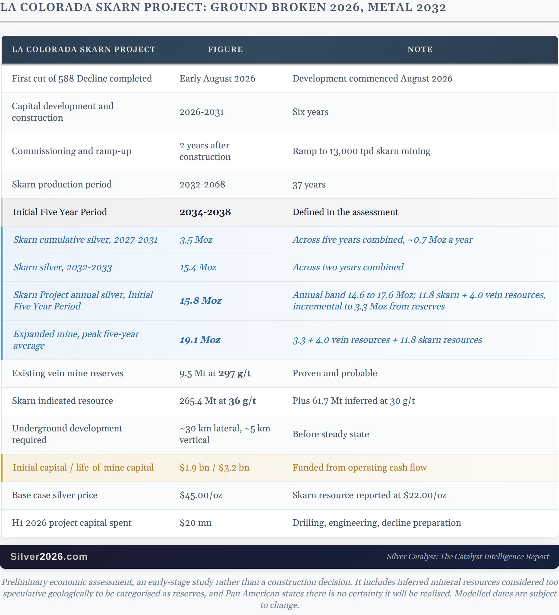Click the page title heading
The height and width of the screenshot is (615, 559).
[223, 7]
